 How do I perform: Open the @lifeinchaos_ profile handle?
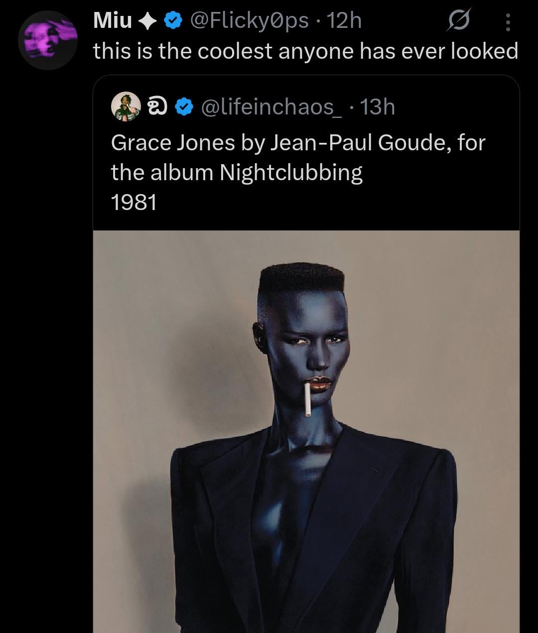(x=271, y=107)
